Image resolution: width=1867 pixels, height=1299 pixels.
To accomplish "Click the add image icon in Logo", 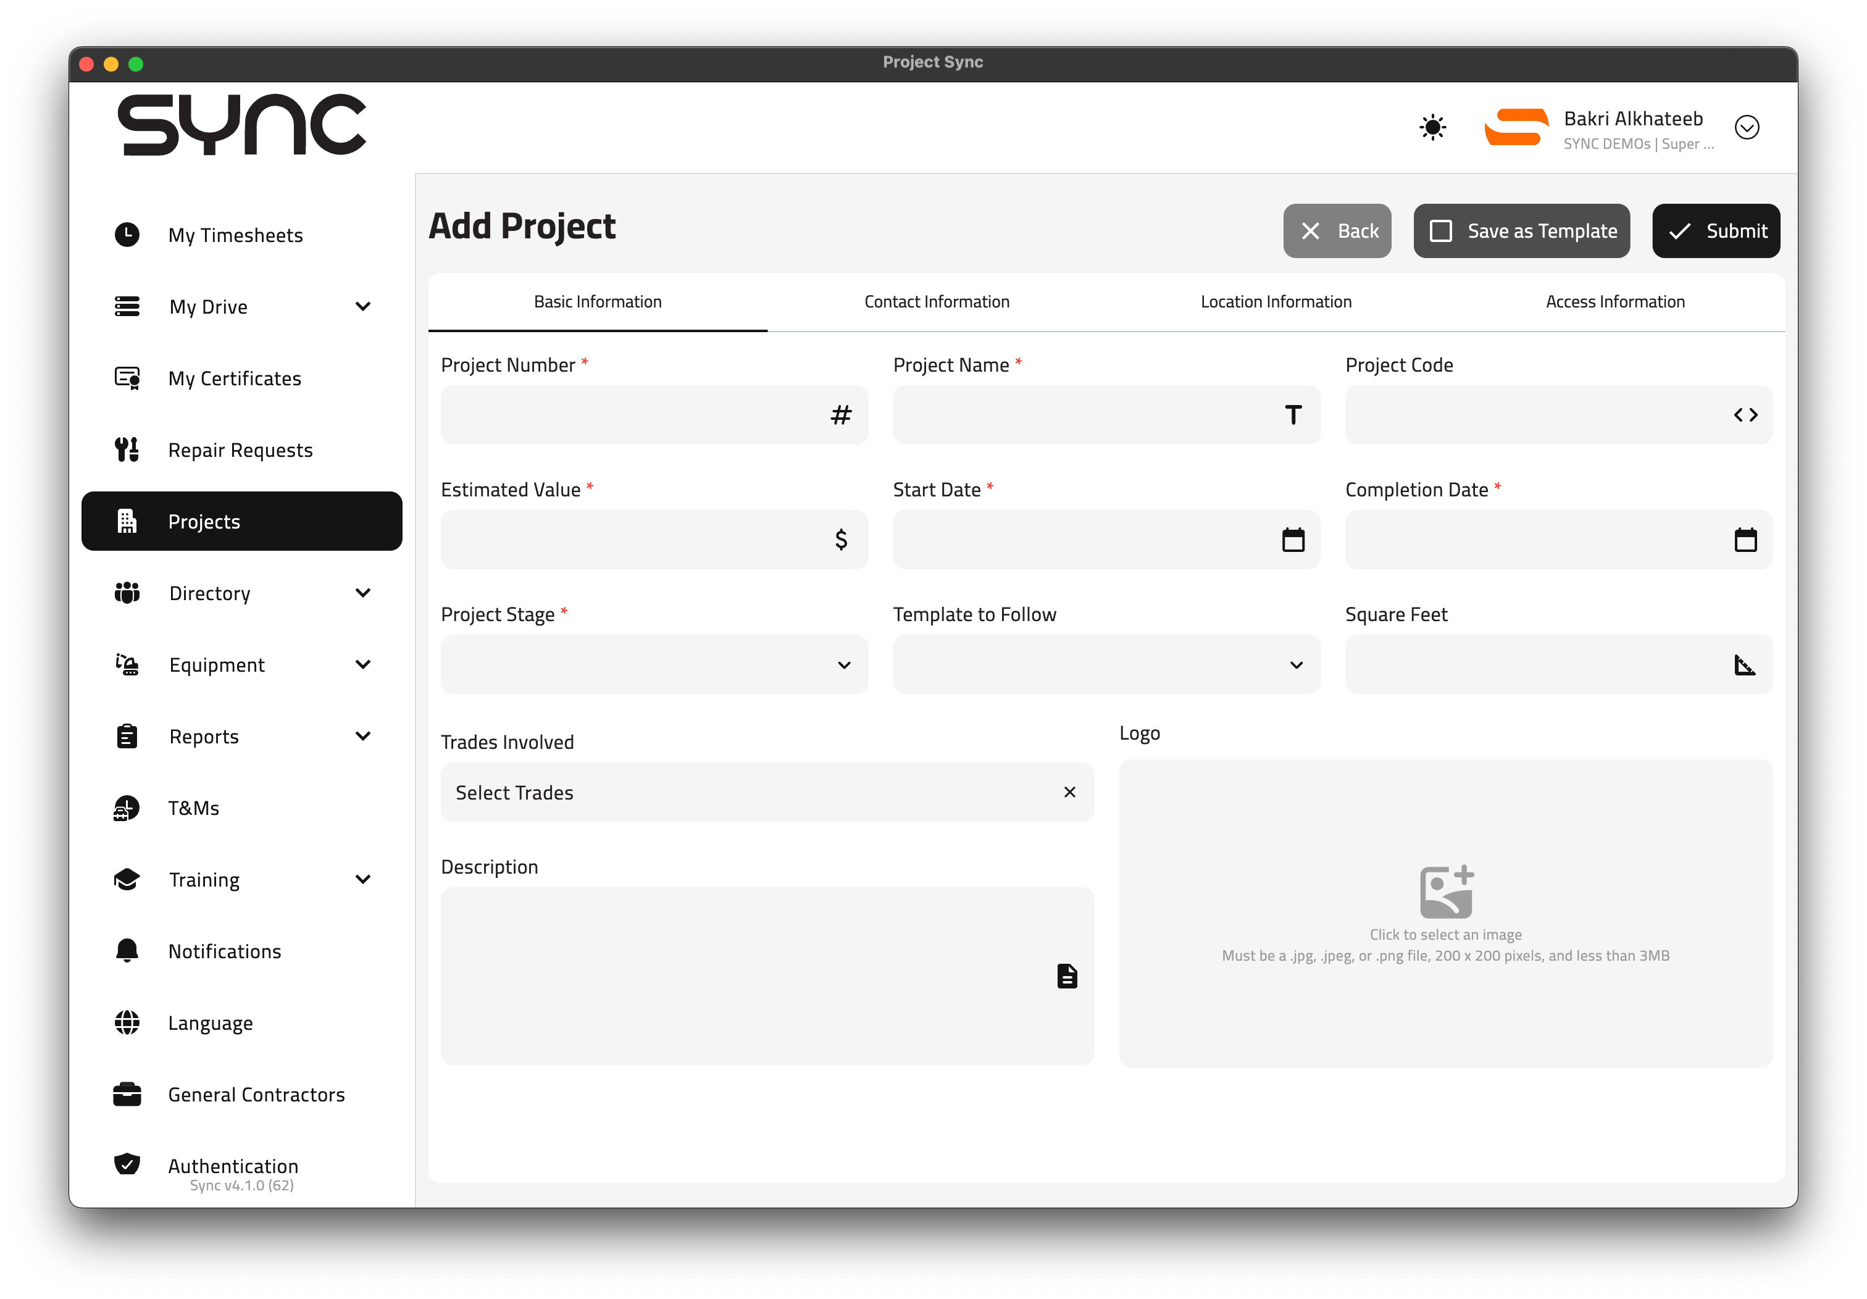I will pyautogui.click(x=1446, y=891).
